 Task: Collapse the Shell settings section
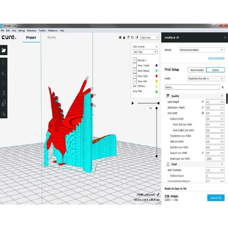pos(222,164)
